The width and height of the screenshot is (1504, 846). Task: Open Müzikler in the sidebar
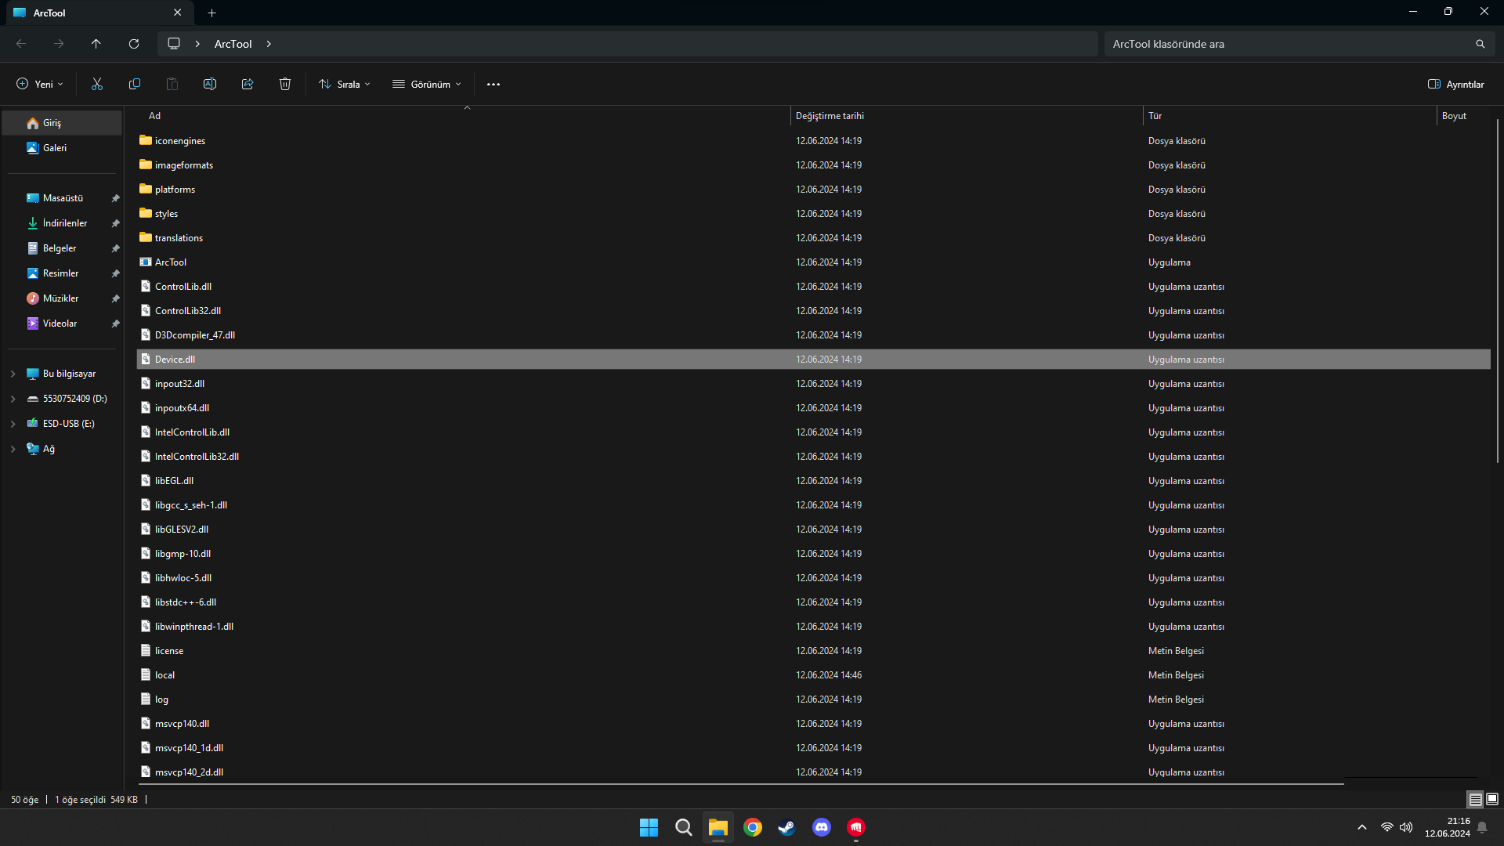point(63,298)
